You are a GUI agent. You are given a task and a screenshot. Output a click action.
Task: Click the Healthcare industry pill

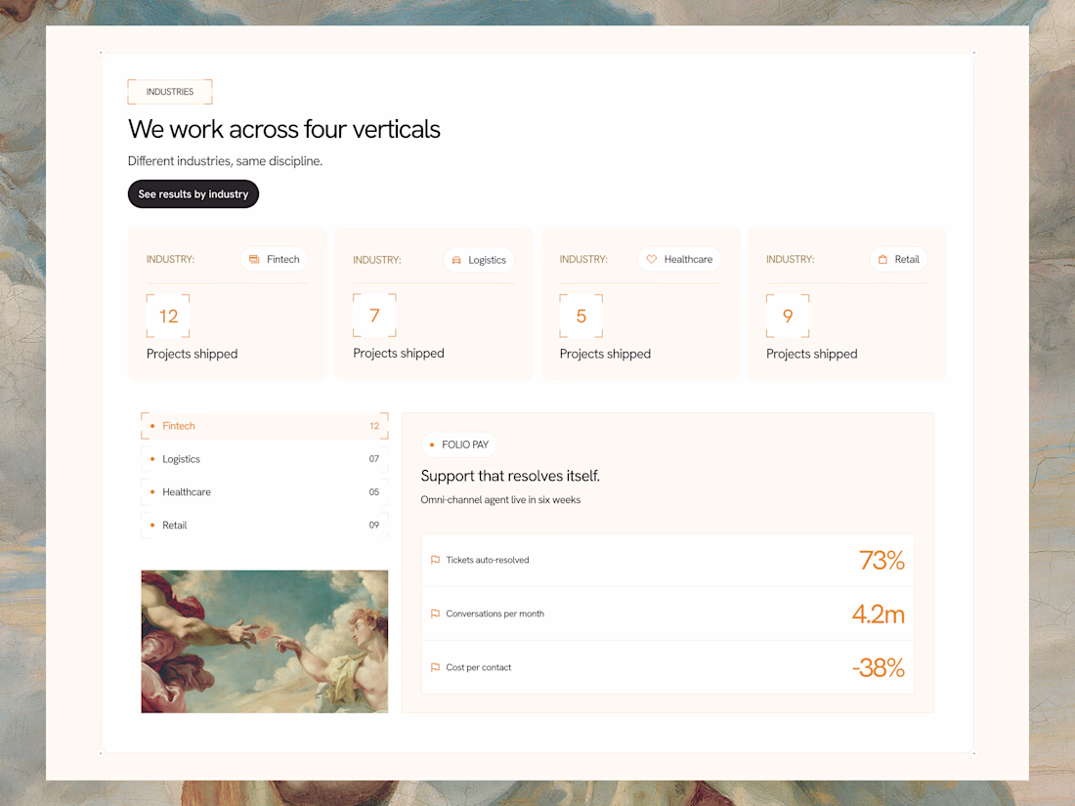click(679, 259)
